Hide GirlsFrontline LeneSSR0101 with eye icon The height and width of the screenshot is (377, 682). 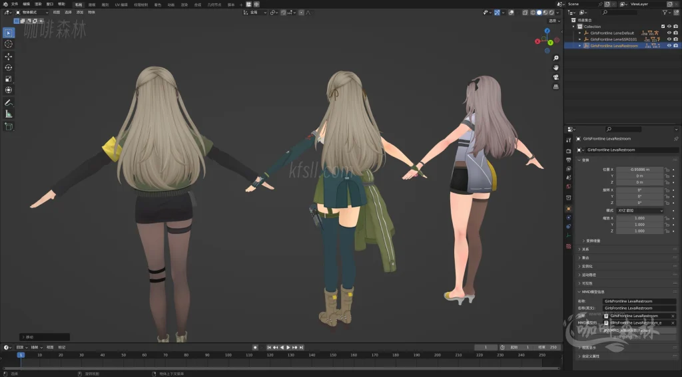[x=669, y=39]
